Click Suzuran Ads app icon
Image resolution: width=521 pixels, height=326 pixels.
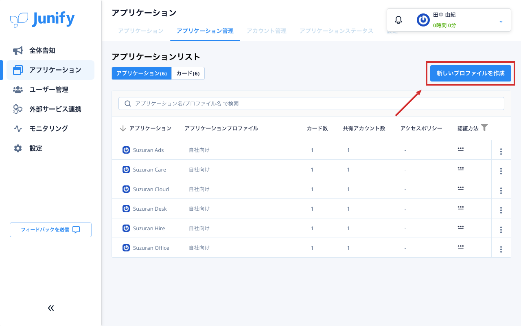[x=126, y=150]
